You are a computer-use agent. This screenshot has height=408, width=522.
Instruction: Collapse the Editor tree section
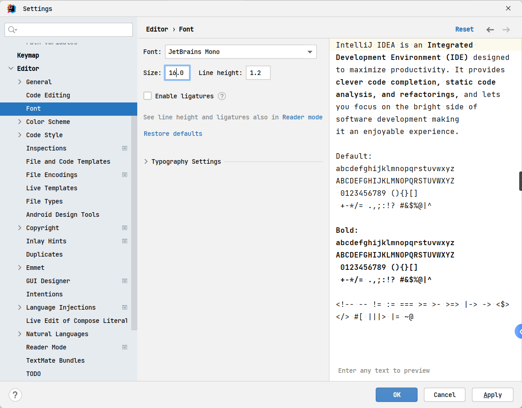(x=11, y=69)
